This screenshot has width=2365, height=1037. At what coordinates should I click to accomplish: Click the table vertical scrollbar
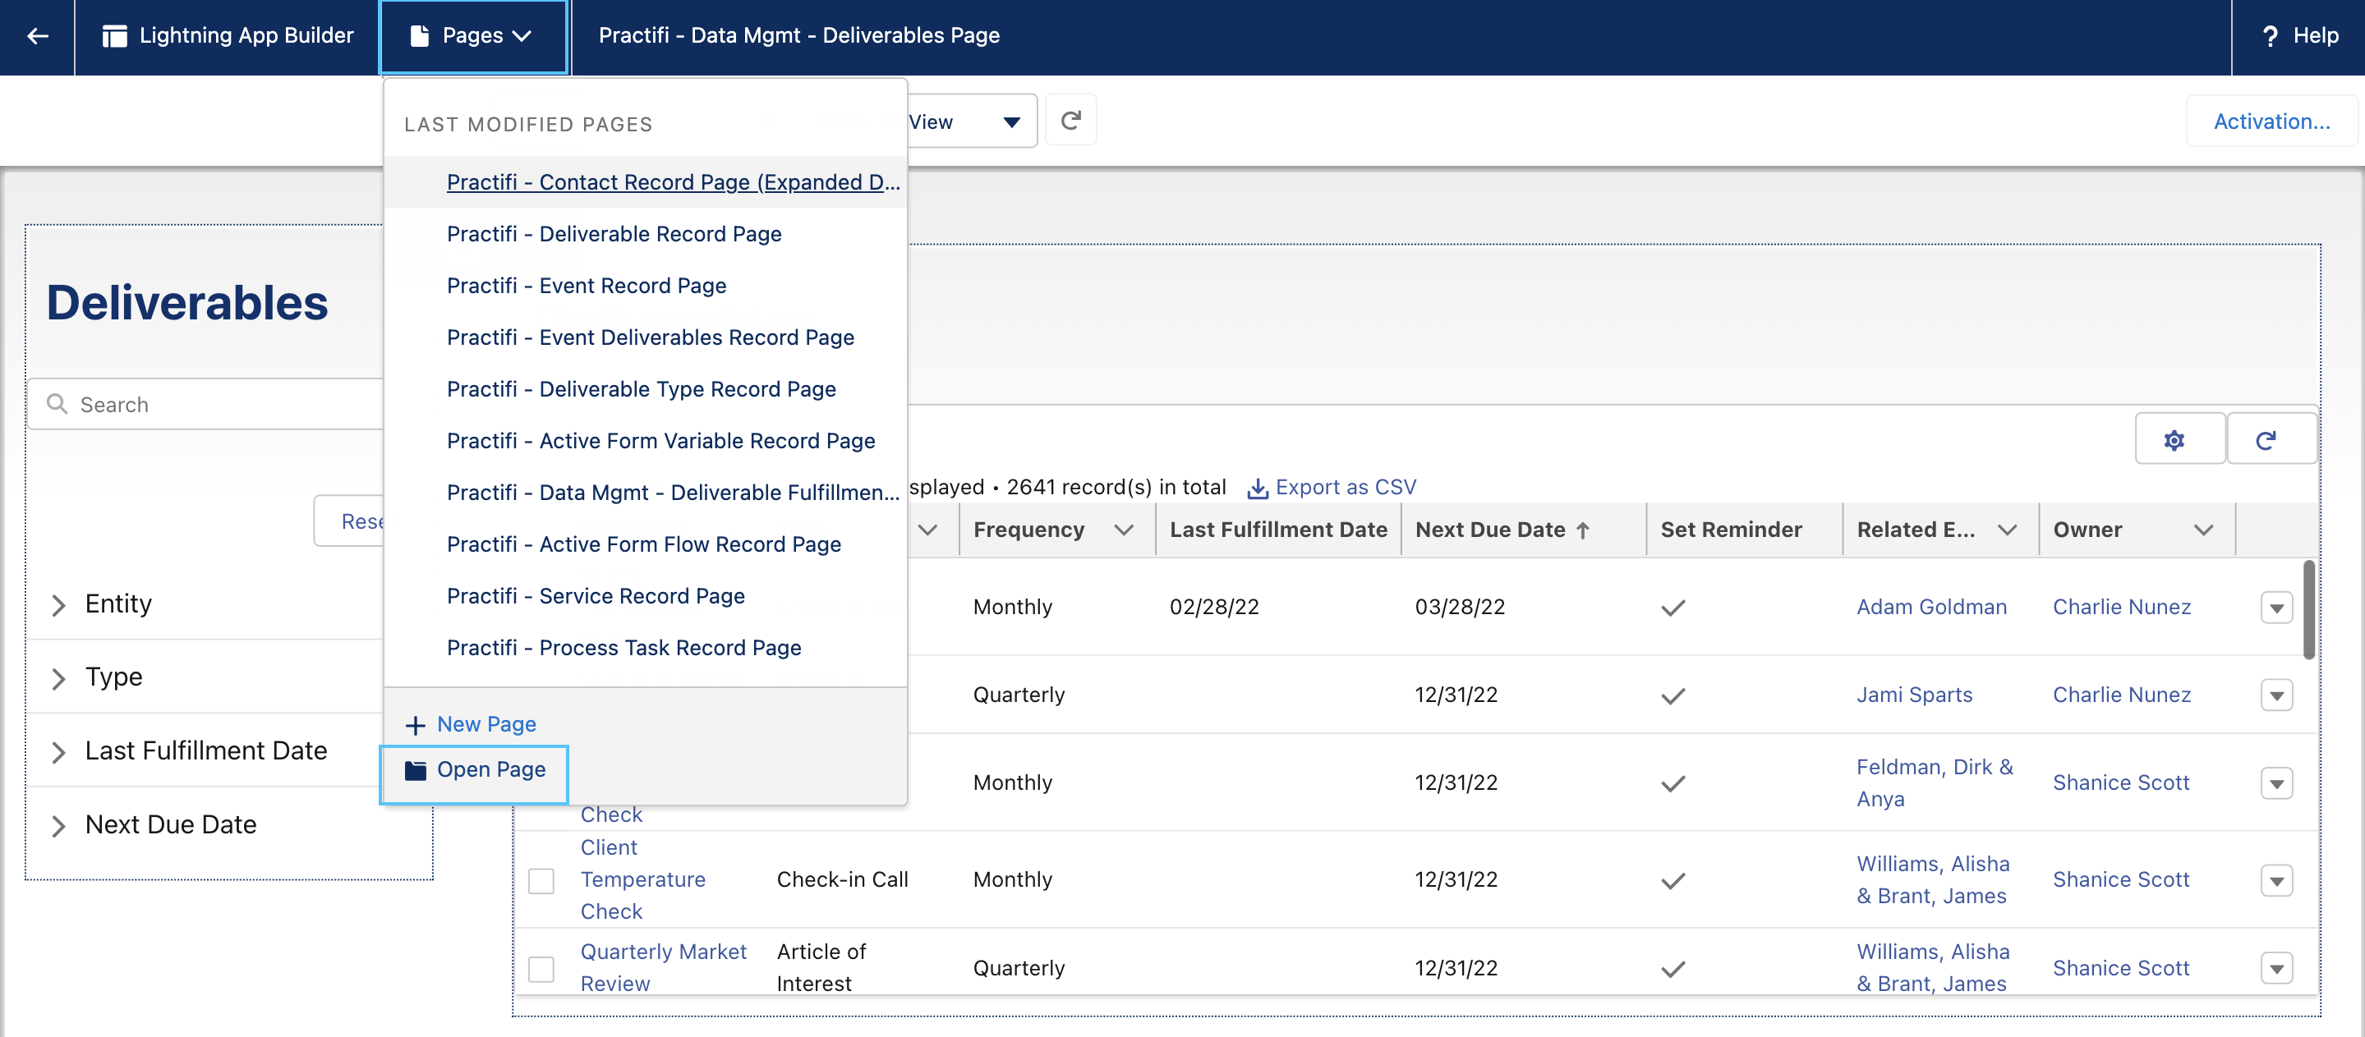coord(2308,609)
